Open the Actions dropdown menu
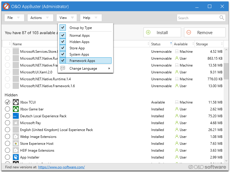 click(x=40, y=18)
